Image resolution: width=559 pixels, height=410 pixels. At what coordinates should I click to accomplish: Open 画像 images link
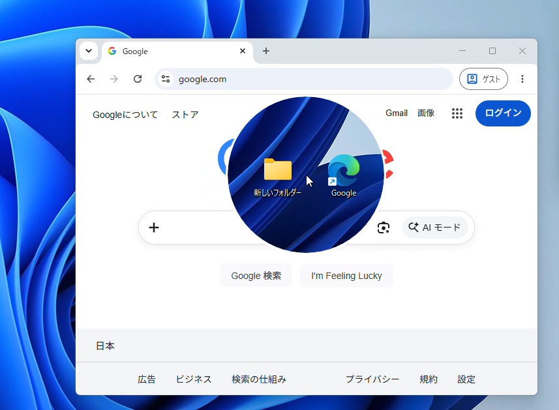(x=426, y=113)
